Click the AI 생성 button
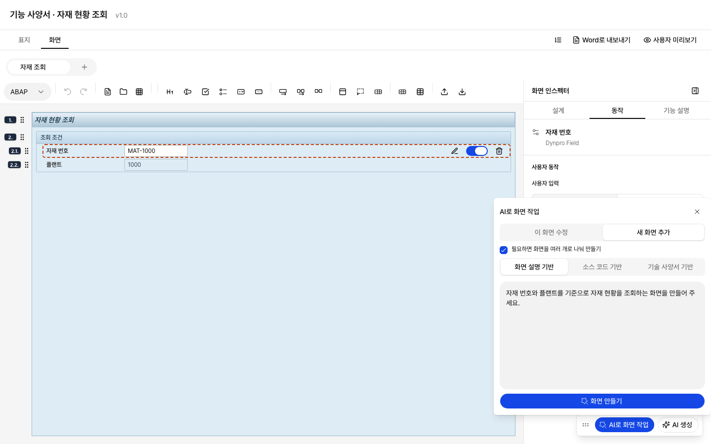The image size is (711, 444). tap(677, 425)
